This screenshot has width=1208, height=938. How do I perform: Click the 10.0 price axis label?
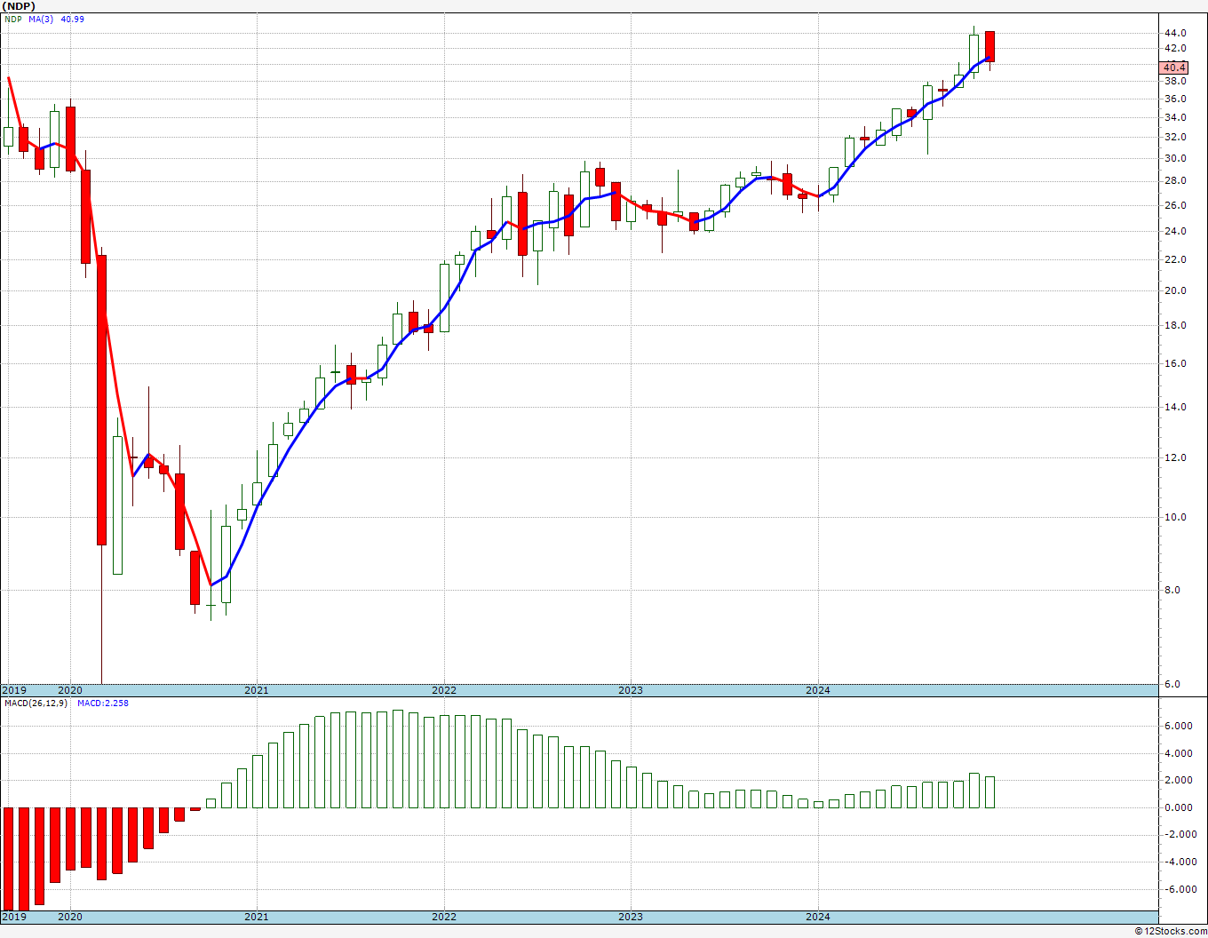click(1175, 517)
